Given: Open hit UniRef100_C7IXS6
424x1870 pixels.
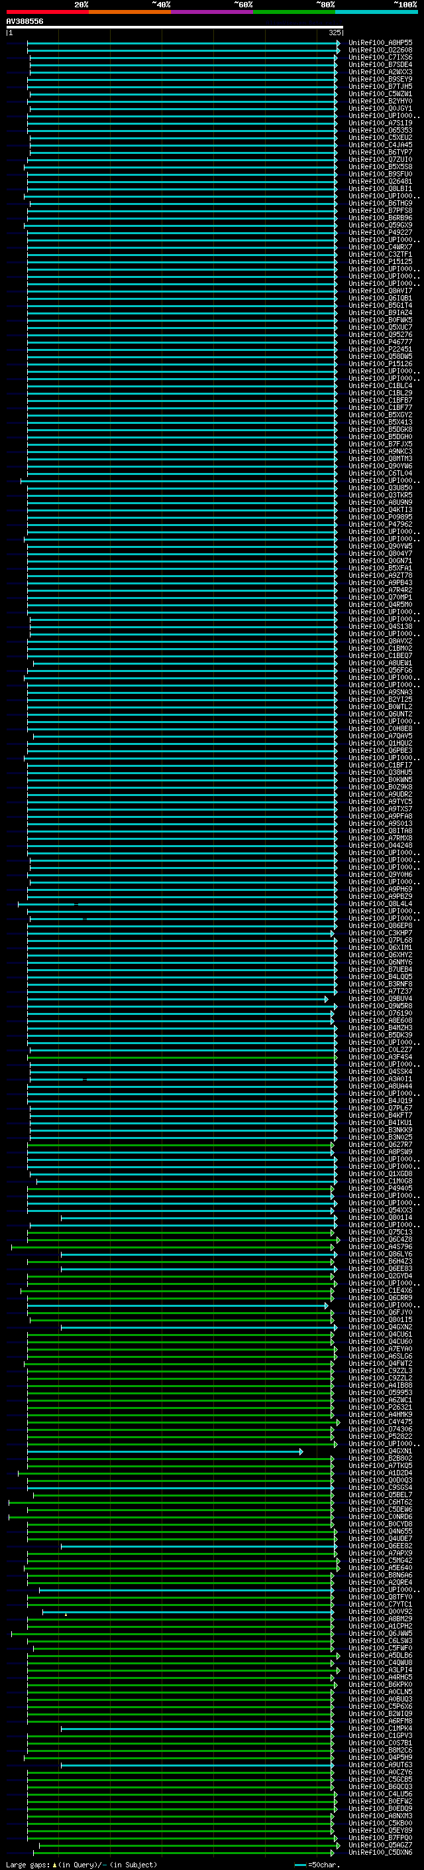Looking at the screenshot, I should pyautogui.click(x=380, y=57).
